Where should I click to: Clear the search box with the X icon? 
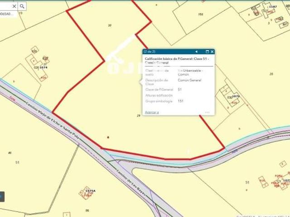point(14,6)
